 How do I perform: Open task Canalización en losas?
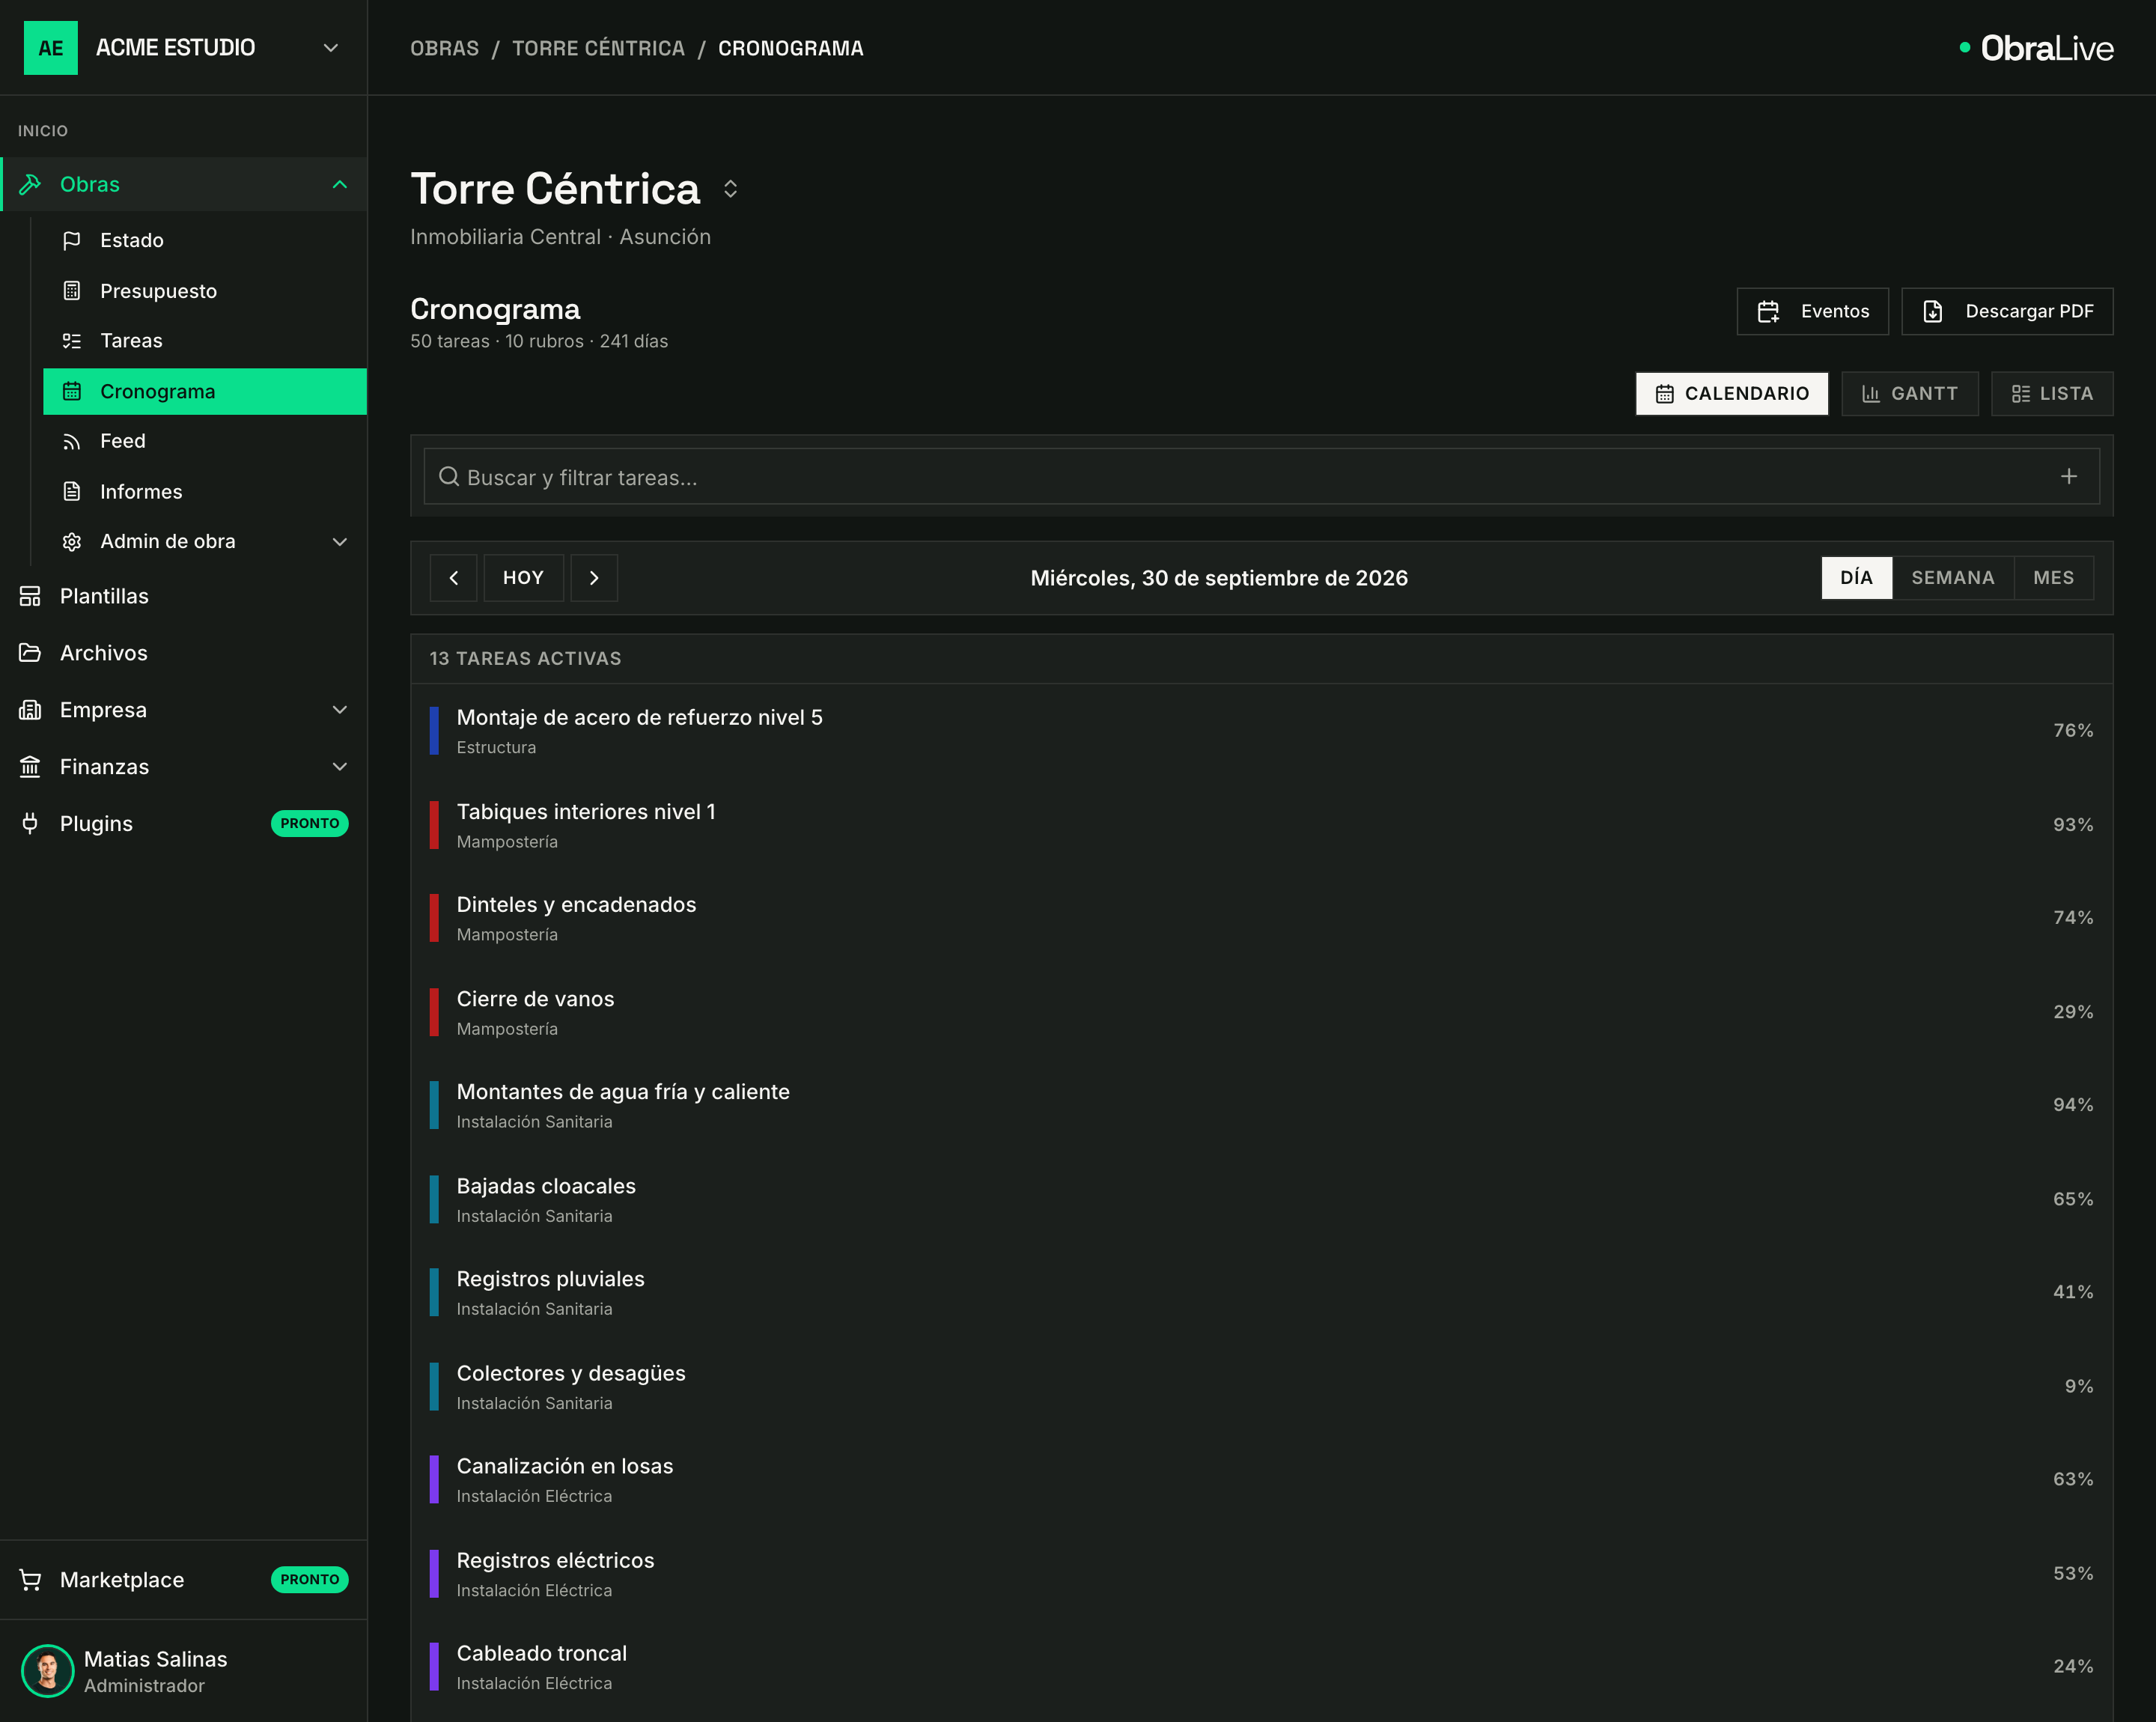[1261, 1480]
